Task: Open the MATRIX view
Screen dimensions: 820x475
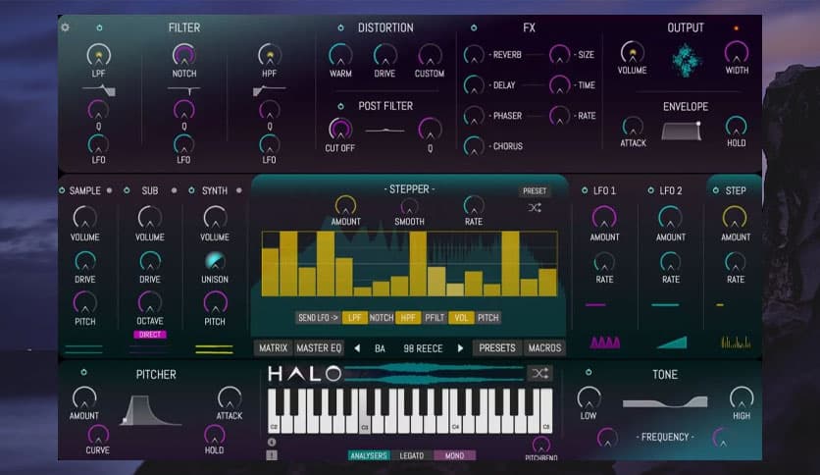Action: [273, 347]
